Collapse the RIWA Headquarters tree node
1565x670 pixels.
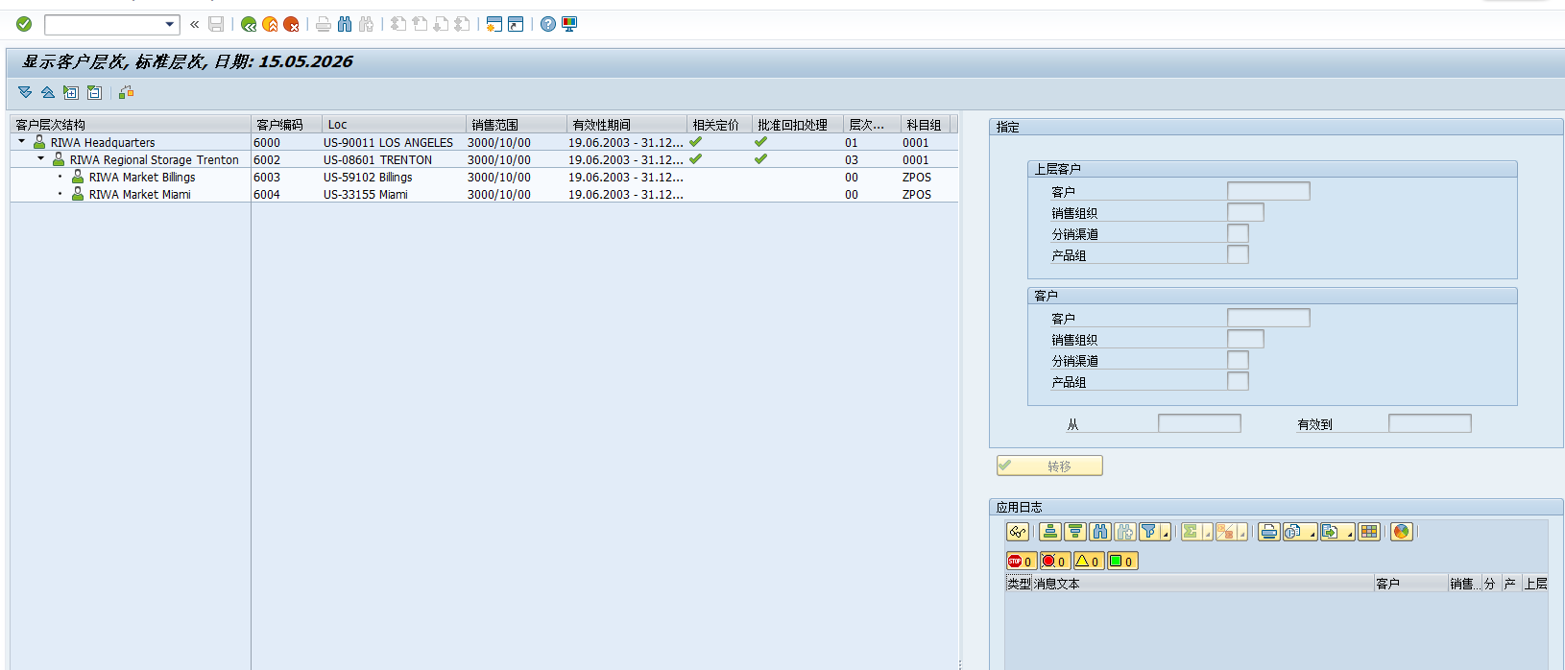click(x=21, y=141)
